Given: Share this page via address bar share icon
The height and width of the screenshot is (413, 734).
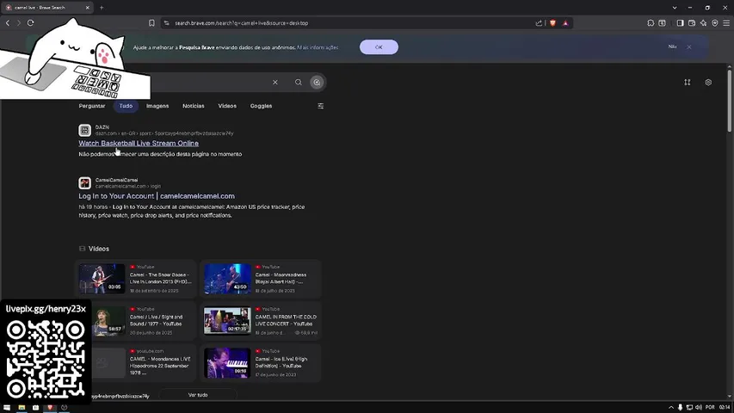Looking at the screenshot, I should (x=539, y=23).
